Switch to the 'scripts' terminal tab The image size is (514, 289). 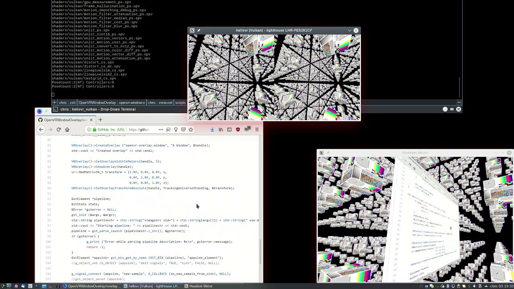pos(180,103)
